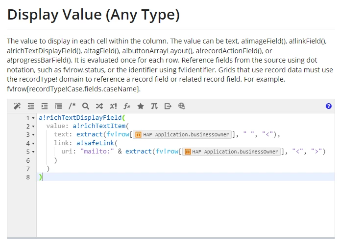Click fv!row on line 3

118,134
